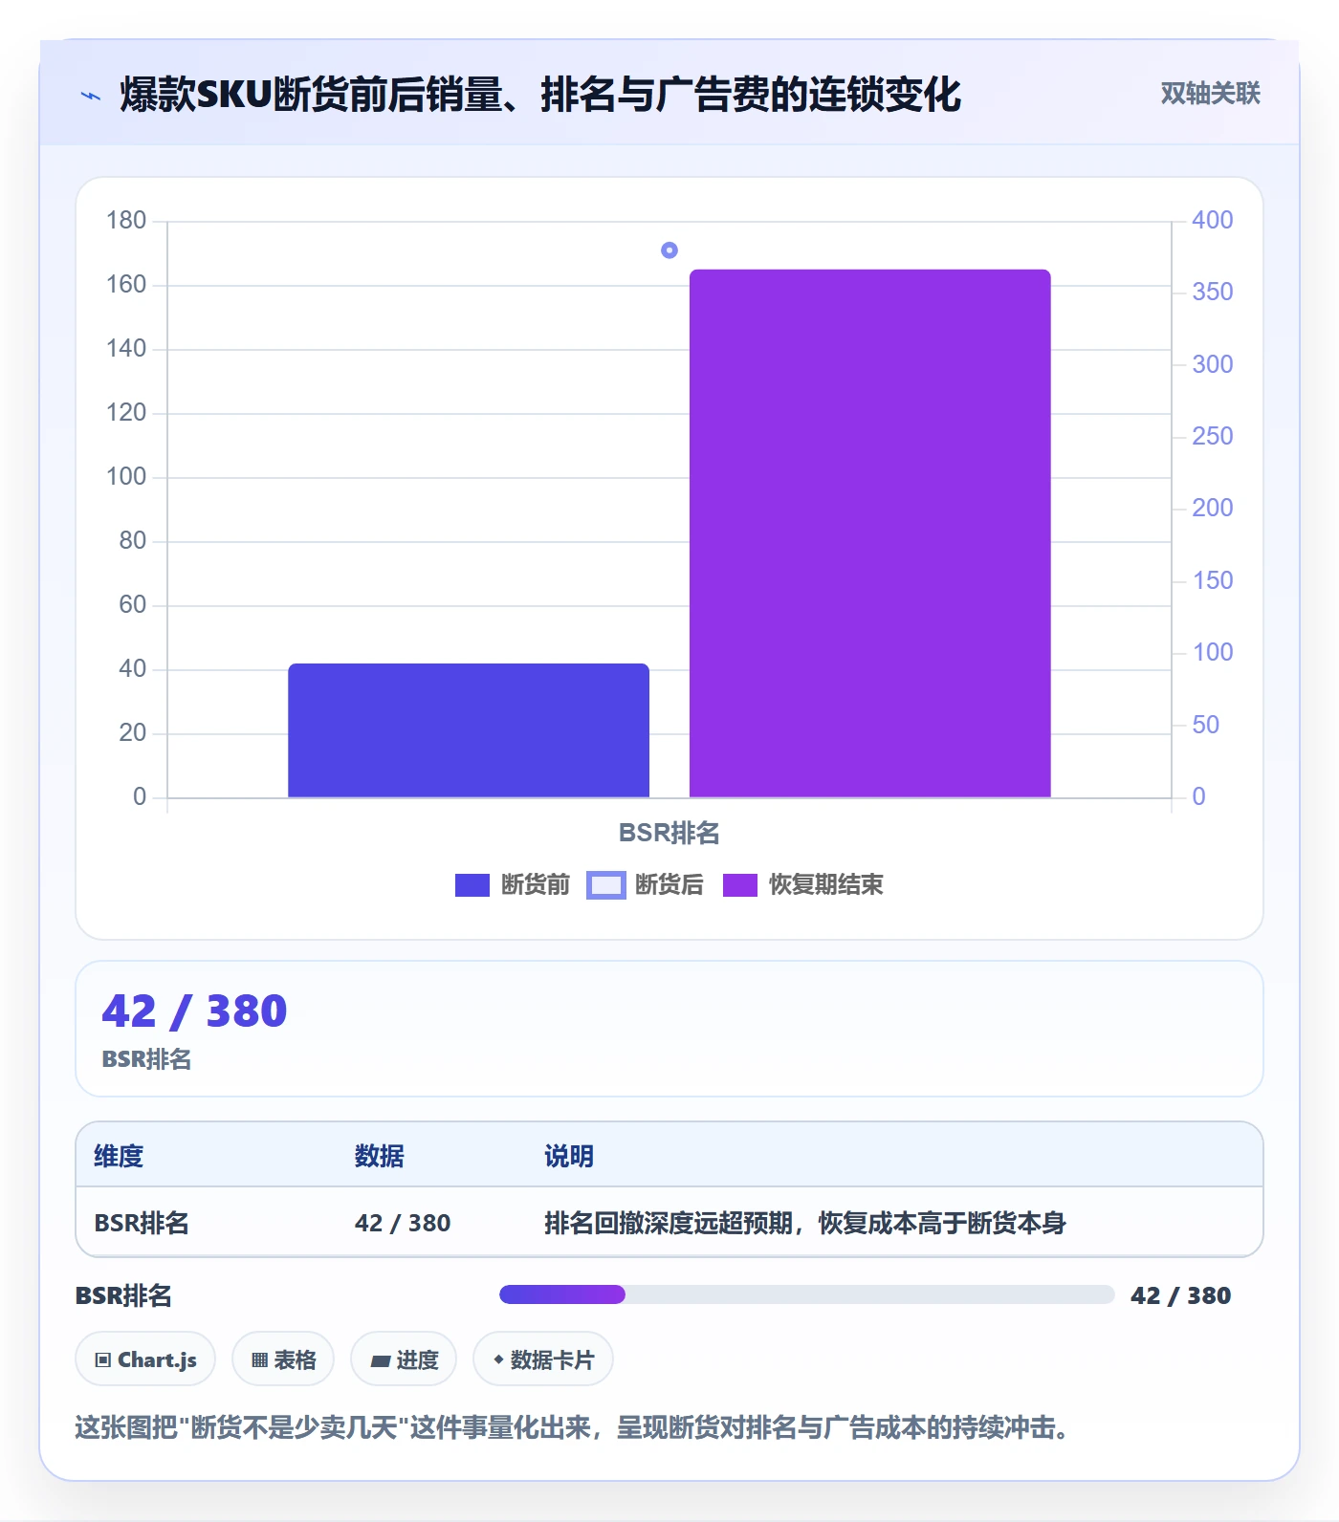This screenshot has height=1522, width=1339.
Task: Click the 排名回撤深度远超预期 description cell
Action: [x=805, y=1223]
